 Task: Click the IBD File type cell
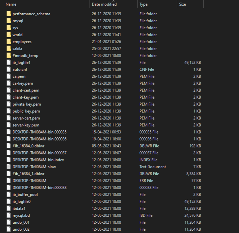146,215
